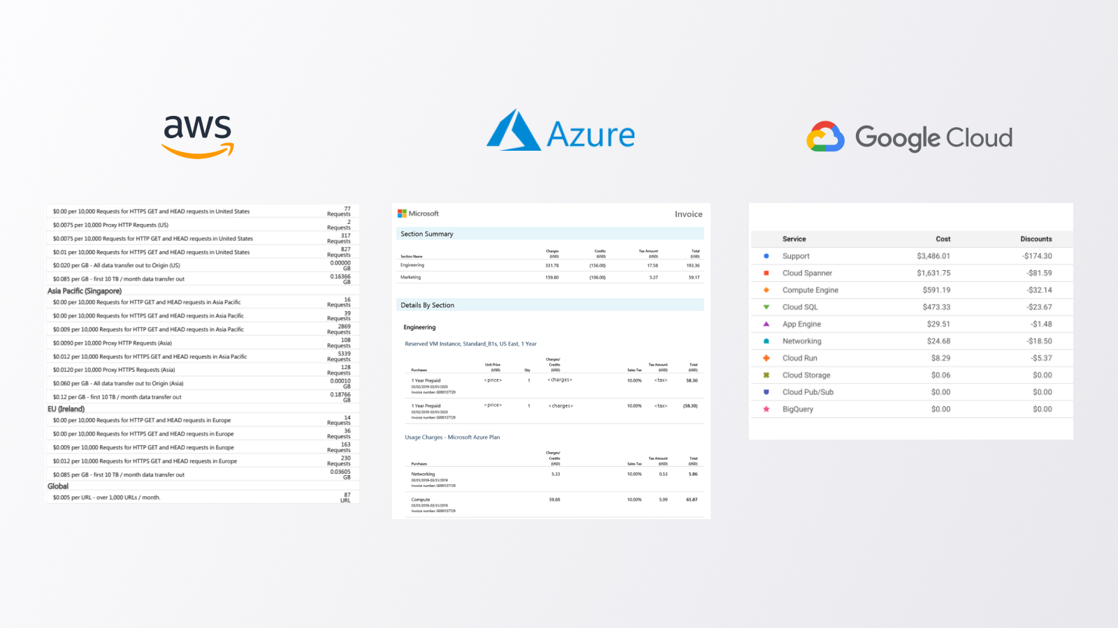The width and height of the screenshot is (1118, 628).
Task: Click the purple triangle marker beside App Engine
Action: click(767, 324)
